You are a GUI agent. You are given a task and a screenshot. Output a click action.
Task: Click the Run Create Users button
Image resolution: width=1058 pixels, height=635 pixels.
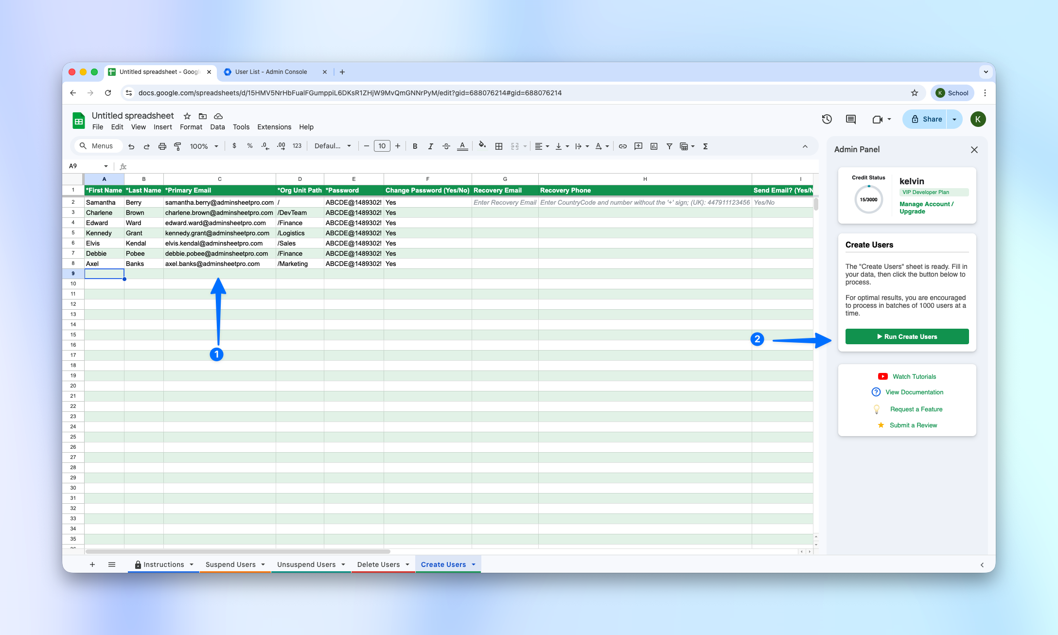[907, 336]
